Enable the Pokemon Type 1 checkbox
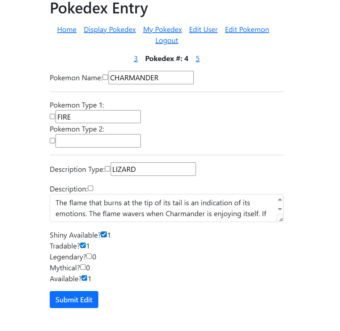This screenshot has width=340, height=331. tap(52, 117)
